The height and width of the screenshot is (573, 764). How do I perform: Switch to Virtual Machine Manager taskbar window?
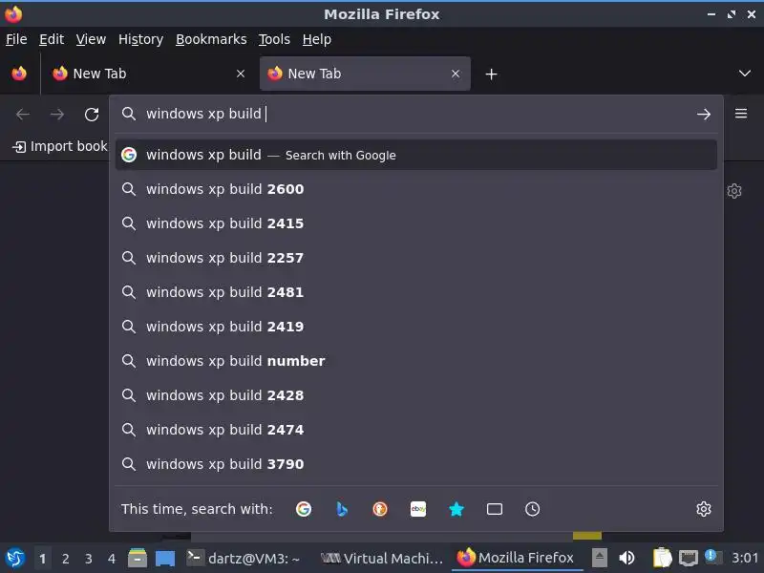pyautogui.click(x=381, y=558)
